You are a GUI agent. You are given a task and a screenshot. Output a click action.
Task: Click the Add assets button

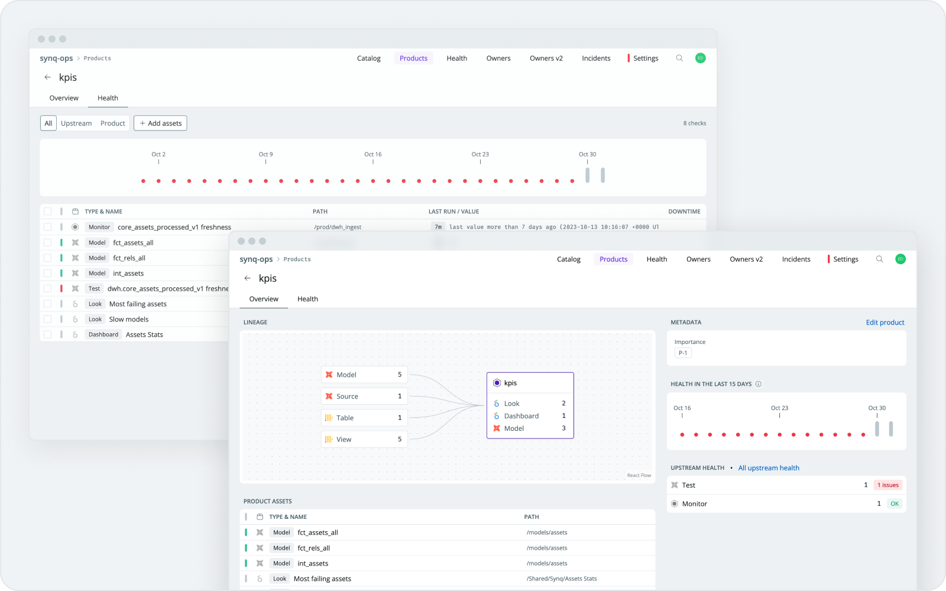click(x=160, y=123)
